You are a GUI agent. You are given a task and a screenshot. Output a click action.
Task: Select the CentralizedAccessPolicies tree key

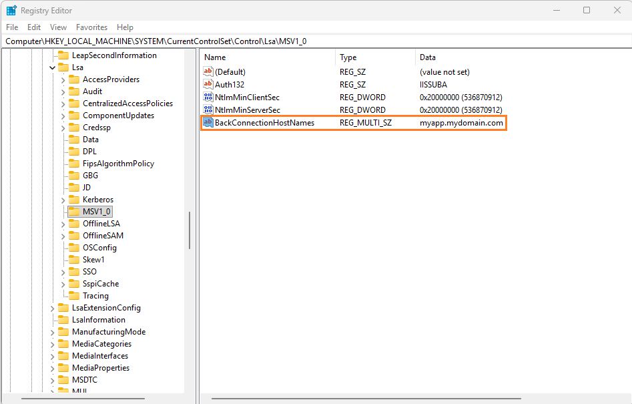pos(127,104)
